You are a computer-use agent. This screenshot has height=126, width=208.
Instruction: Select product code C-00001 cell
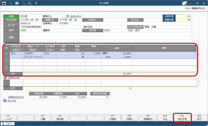(x=33, y=53)
